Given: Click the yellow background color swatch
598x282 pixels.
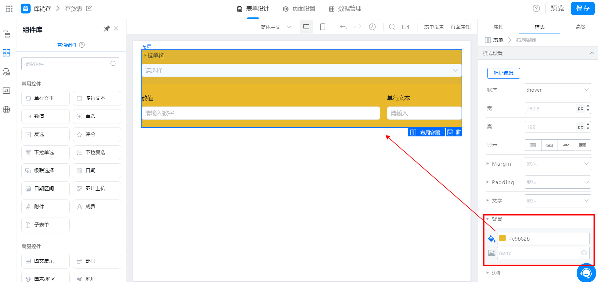Looking at the screenshot, I should (x=502, y=238).
